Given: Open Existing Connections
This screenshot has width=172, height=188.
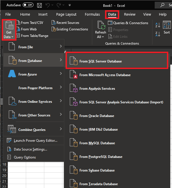Looking at the screenshot, I should (x=70, y=29).
